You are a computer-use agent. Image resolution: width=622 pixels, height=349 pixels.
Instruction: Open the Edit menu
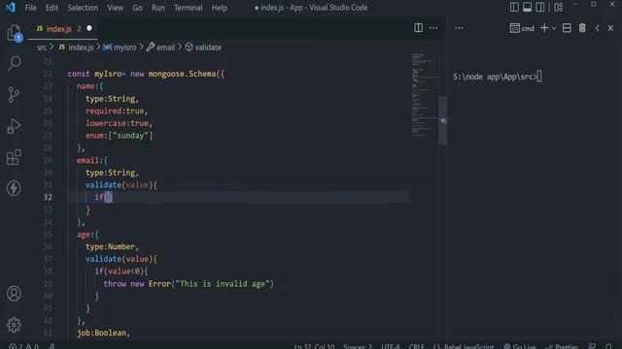click(52, 8)
